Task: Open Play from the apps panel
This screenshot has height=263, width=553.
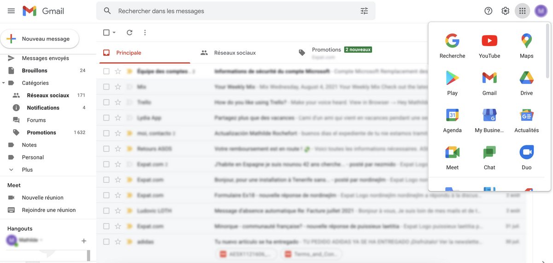Action: [452, 84]
